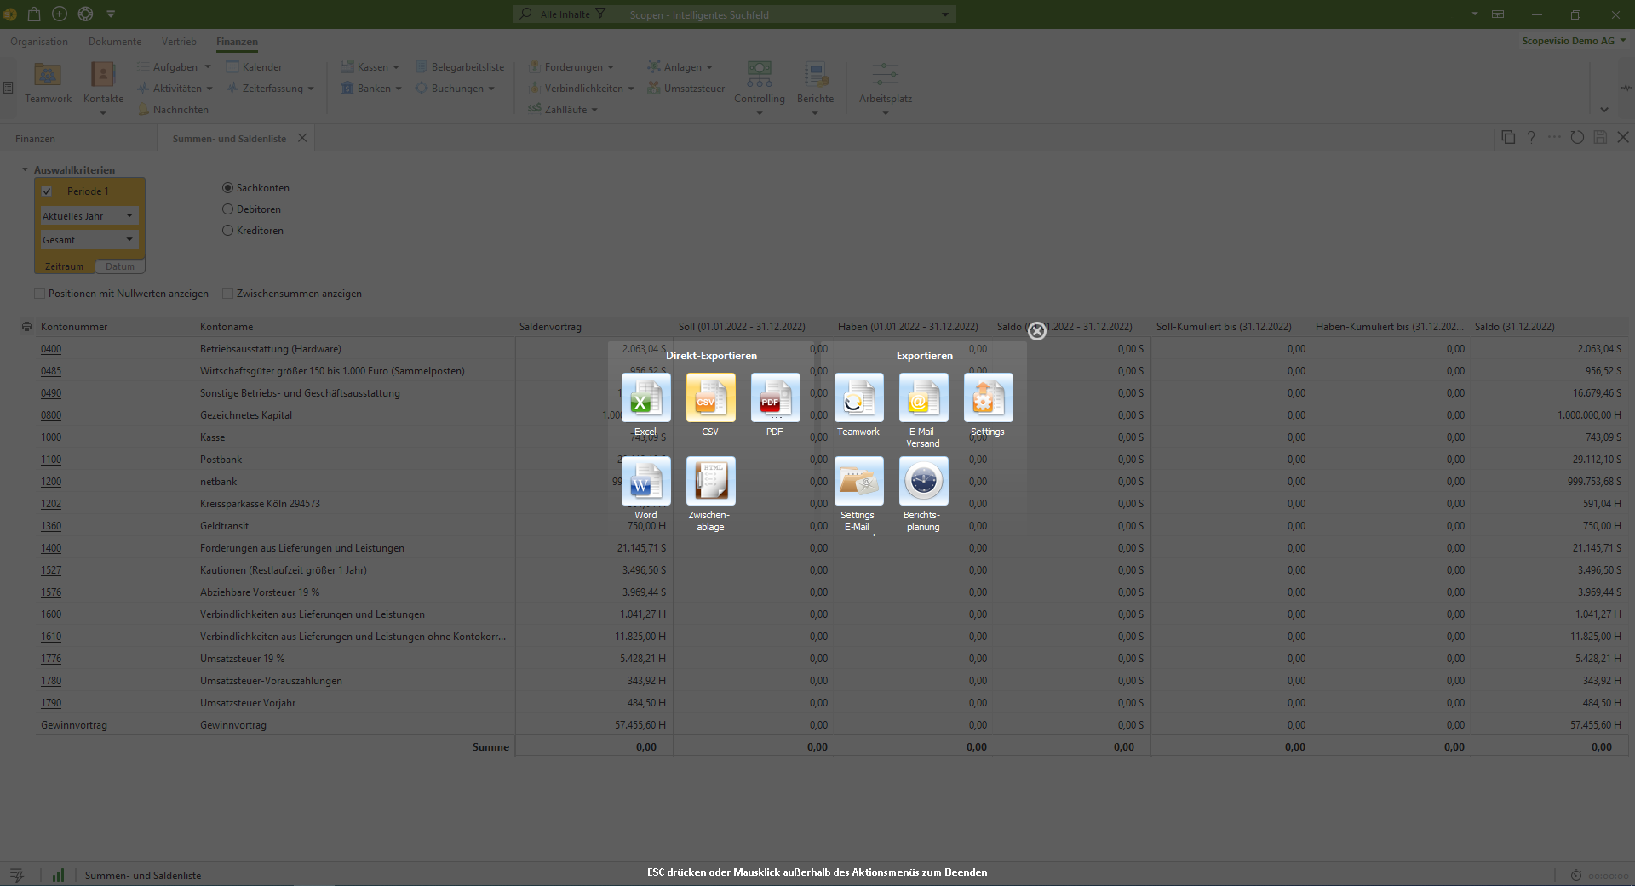Select the Debitoren radio button
This screenshot has height=886, width=1635.
227,209
